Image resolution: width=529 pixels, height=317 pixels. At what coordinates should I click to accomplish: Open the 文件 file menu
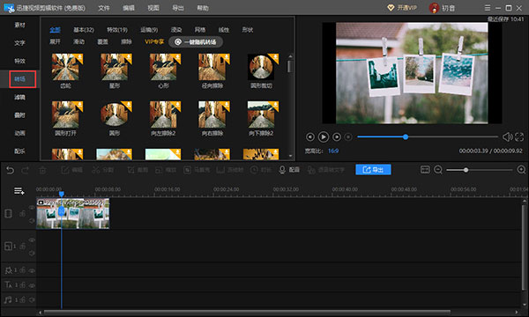(x=103, y=8)
